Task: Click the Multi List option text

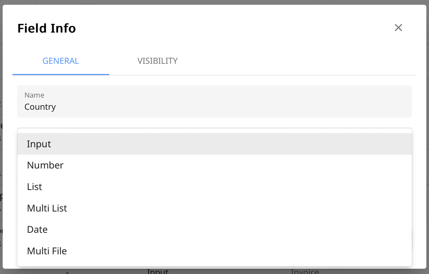Action: 47,208
